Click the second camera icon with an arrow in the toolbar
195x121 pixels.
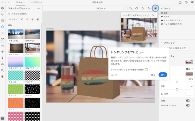coord(143,8)
